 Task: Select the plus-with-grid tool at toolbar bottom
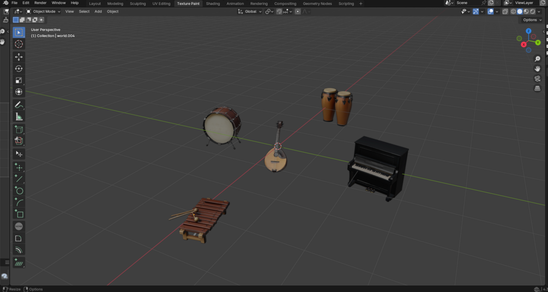(19, 263)
